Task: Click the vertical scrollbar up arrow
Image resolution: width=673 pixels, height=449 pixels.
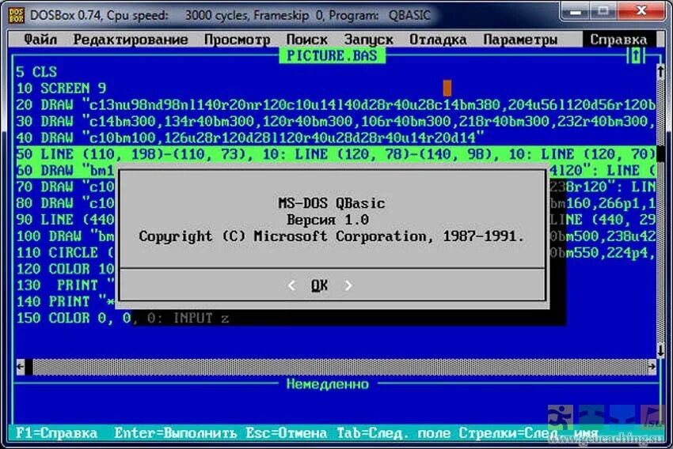Action: (660, 72)
